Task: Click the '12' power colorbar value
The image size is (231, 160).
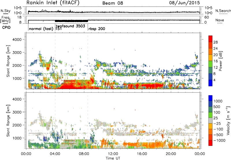Action: pos(215,68)
